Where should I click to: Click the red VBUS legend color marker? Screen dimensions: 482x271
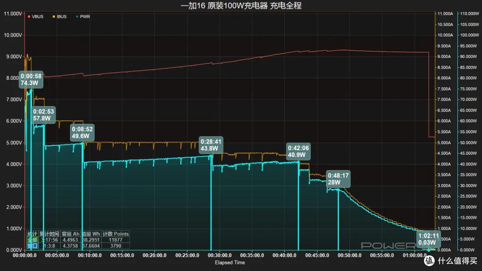pyautogui.click(x=29, y=16)
